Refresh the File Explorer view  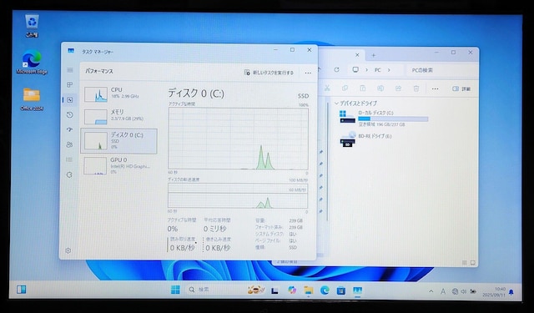coord(336,70)
